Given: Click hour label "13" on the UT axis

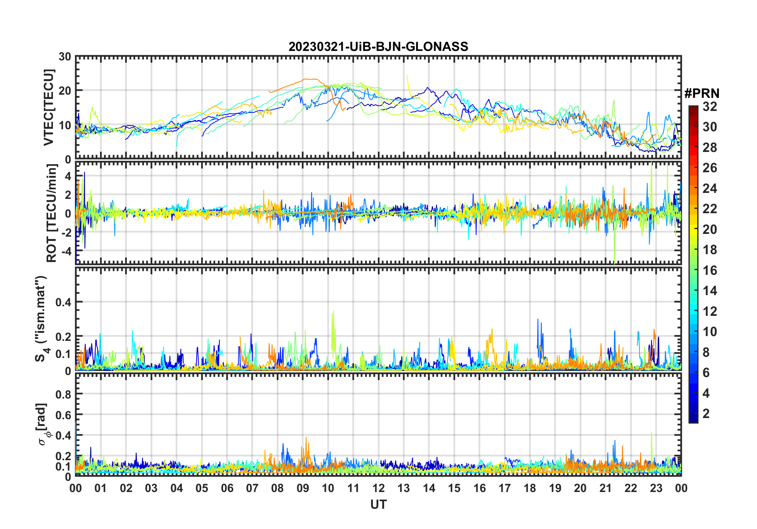Looking at the screenshot, I should (x=404, y=488).
